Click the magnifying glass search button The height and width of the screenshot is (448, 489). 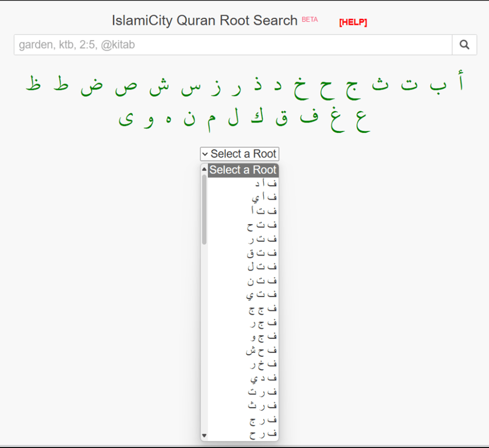coord(464,45)
